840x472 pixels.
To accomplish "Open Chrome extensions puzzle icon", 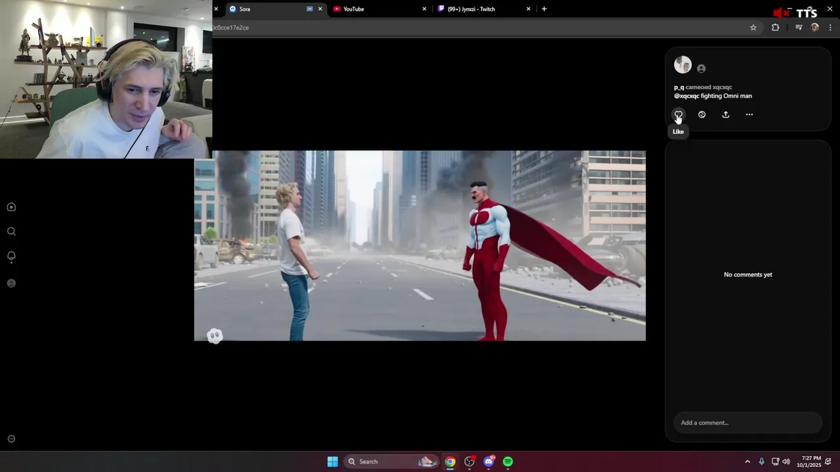I will (x=776, y=28).
